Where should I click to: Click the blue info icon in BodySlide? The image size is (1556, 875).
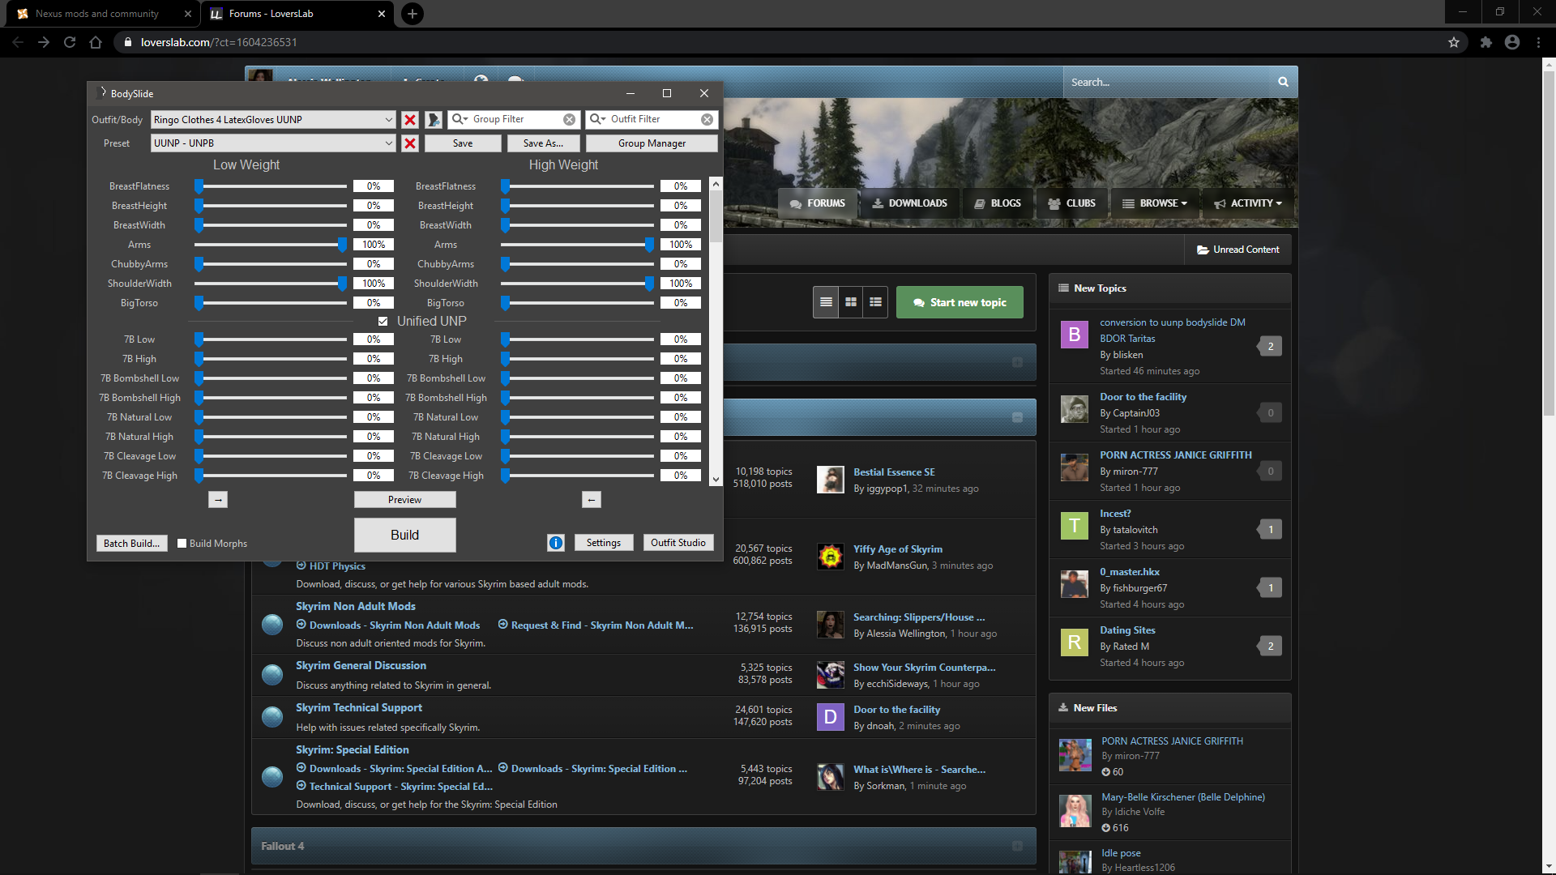tap(556, 543)
